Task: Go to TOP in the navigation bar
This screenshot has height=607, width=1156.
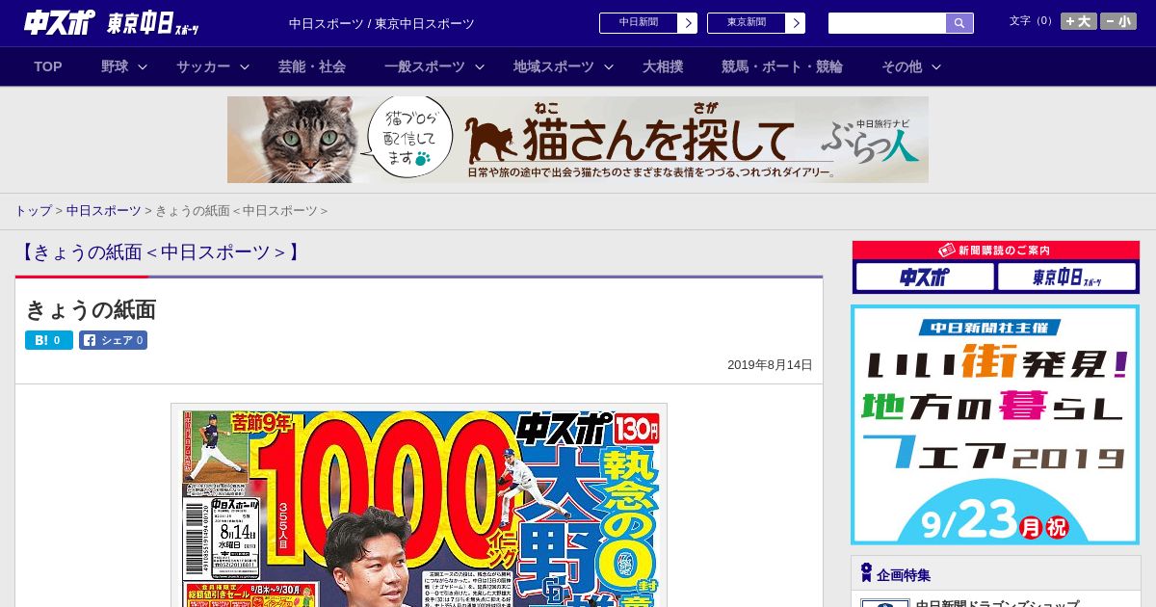Action: point(48,66)
